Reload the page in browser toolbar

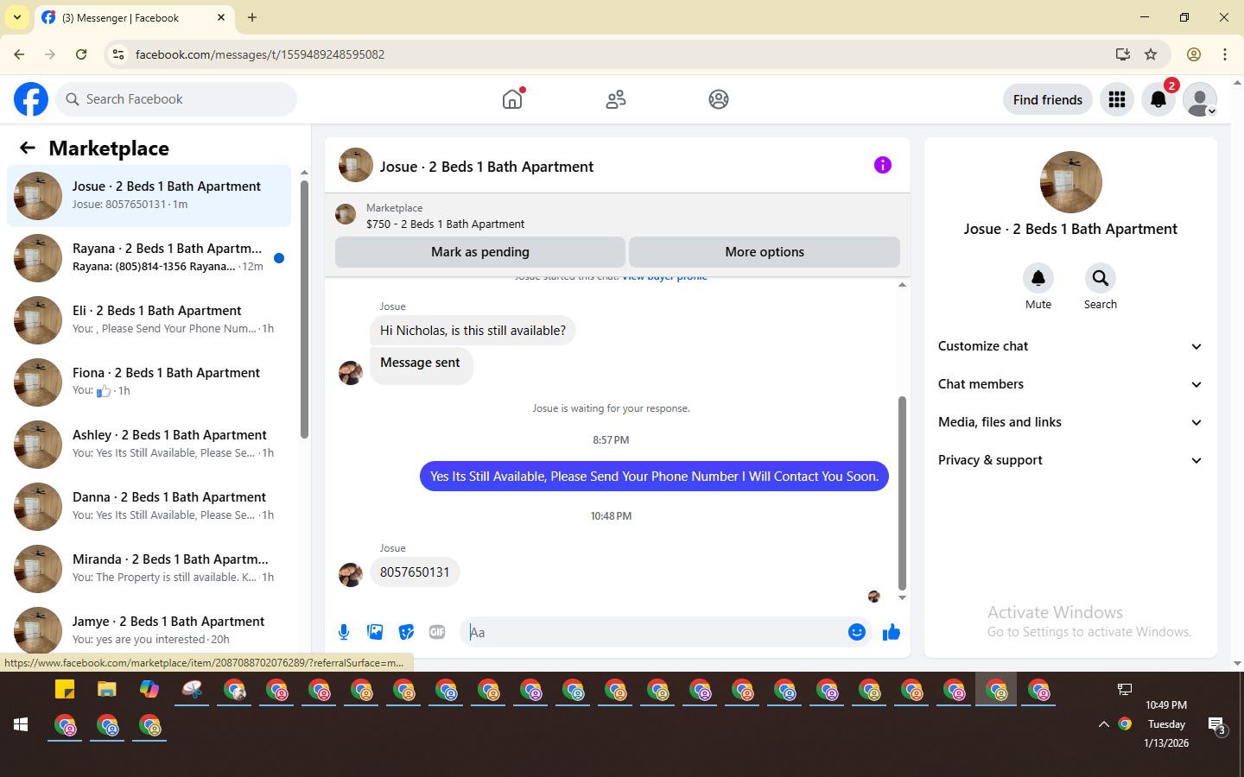tap(81, 54)
